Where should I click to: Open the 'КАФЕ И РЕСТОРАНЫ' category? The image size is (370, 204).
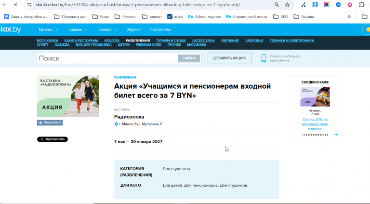pyautogui.click(x=81, y=41)
